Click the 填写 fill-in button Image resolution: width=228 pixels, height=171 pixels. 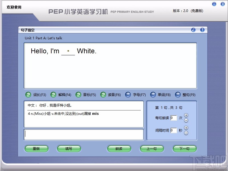pos(69,148)
